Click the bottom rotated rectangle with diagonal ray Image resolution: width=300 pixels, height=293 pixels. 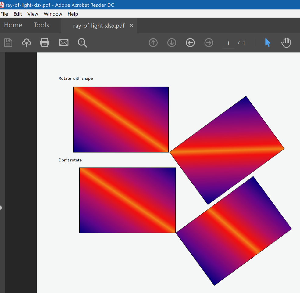[x=234, y=231]
